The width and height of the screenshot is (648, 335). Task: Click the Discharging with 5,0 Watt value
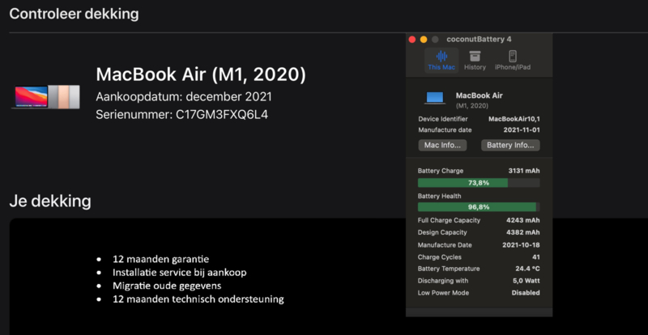click(526, 281)
